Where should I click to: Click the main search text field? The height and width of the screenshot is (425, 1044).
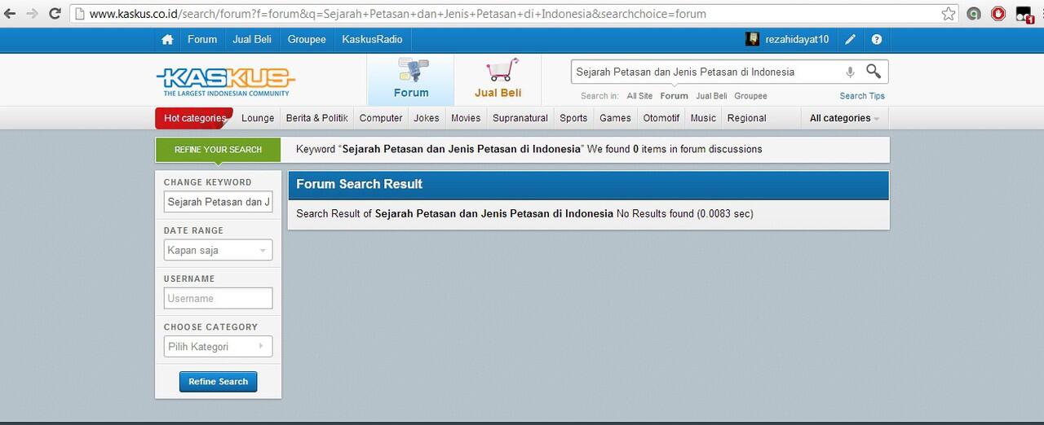pos(706,72)
